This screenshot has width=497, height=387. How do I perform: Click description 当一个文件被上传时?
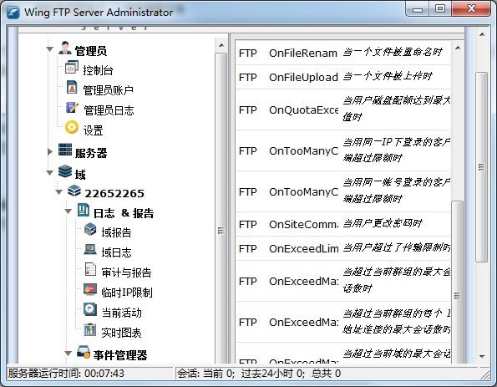(x=388, y=76)
